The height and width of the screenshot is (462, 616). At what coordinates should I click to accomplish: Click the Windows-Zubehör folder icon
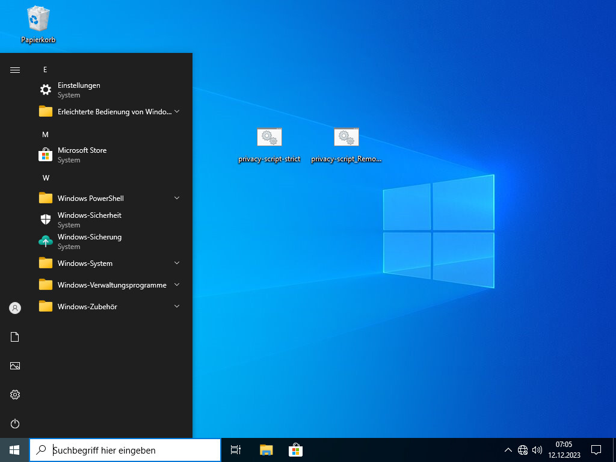coord(46,306)
